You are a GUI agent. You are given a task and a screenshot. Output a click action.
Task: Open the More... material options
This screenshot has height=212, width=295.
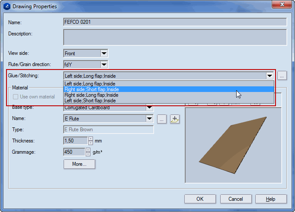point(79,164)
